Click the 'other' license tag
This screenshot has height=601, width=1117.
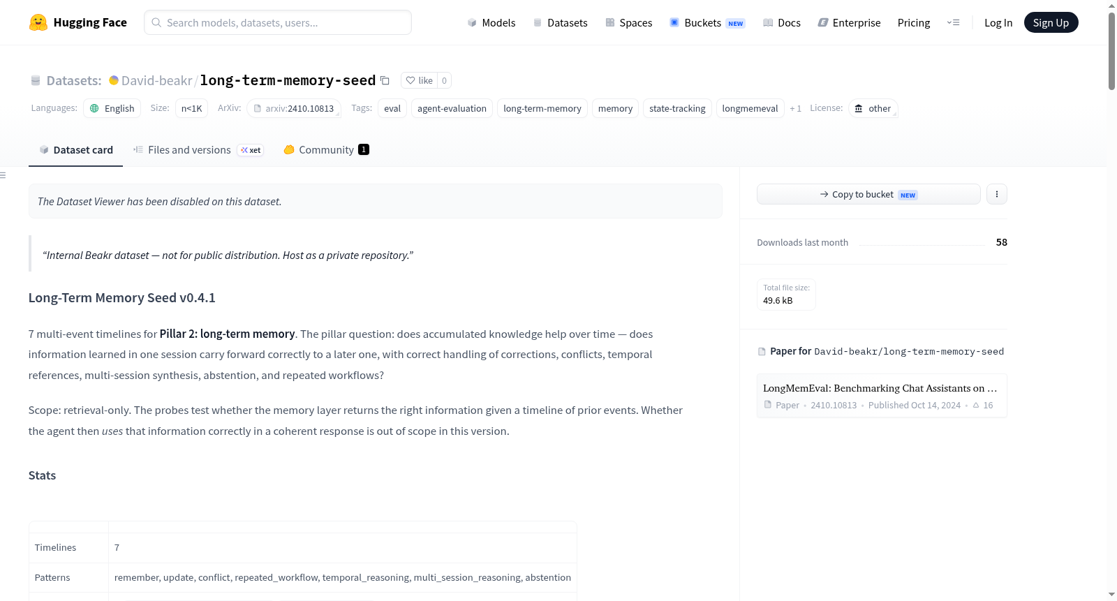tap(873, 108)
